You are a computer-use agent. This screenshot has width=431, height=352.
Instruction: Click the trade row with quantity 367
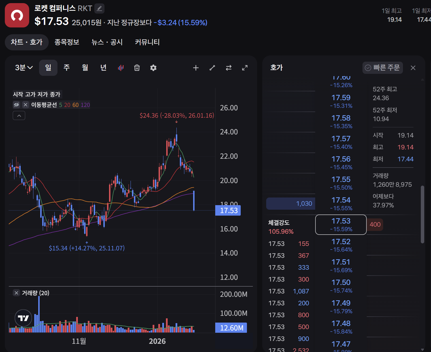pyautogui.click(x=289, y=256)
